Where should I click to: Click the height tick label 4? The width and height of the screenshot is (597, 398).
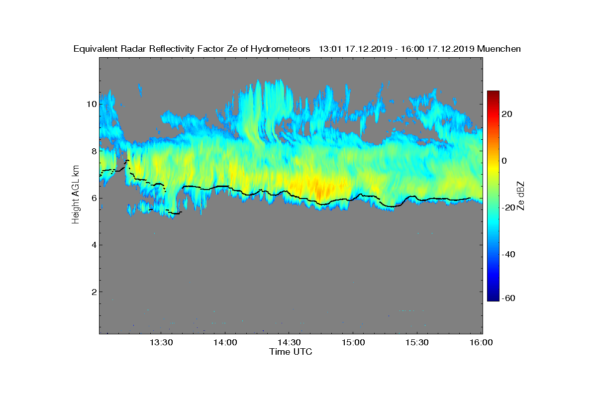pyautogui.click(x=93, y=245)
